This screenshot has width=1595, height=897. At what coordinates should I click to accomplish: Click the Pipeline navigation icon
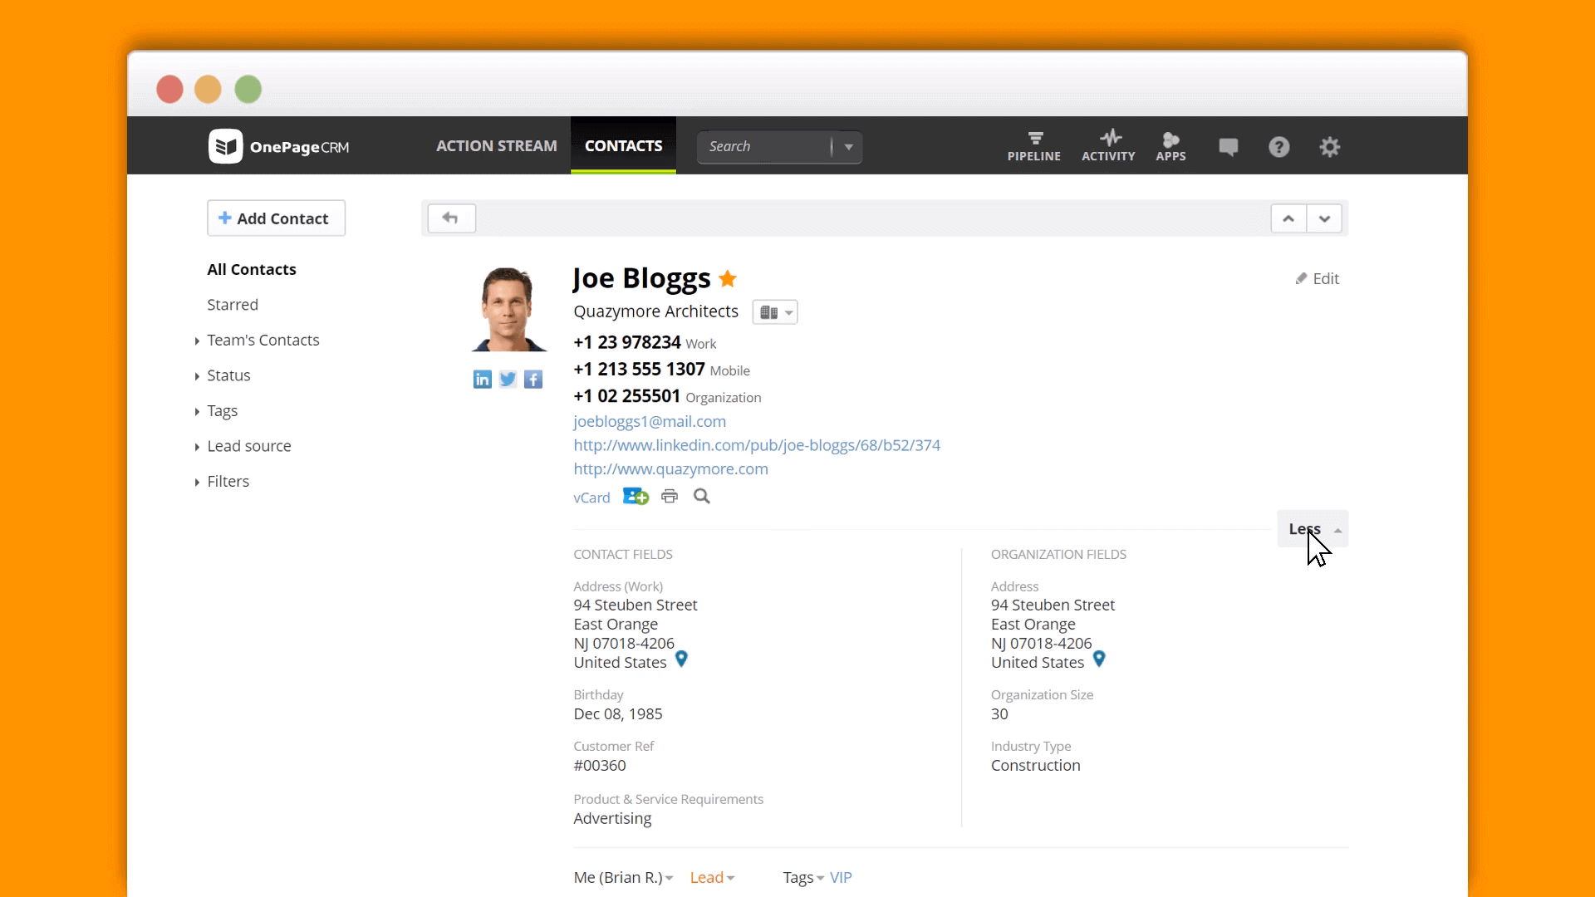click(1034, 145)
